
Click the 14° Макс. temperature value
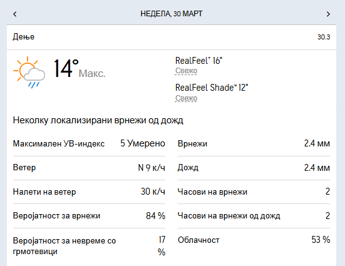[x=80, y=69]
